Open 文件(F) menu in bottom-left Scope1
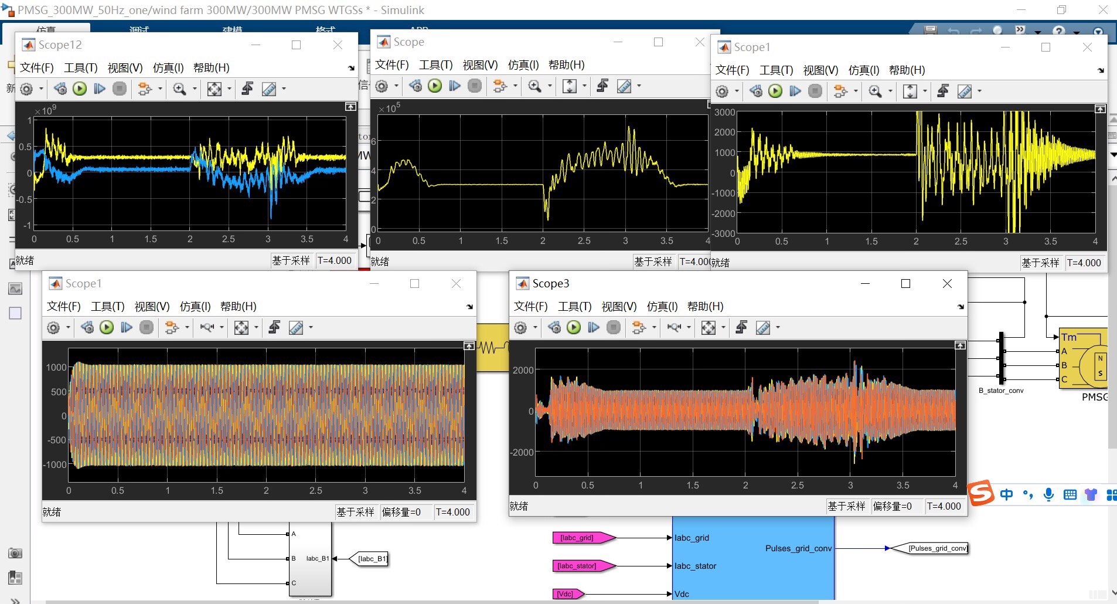The height and width of the screenshot is (604, 1117). pyautogui.click(x=63, y=306)
